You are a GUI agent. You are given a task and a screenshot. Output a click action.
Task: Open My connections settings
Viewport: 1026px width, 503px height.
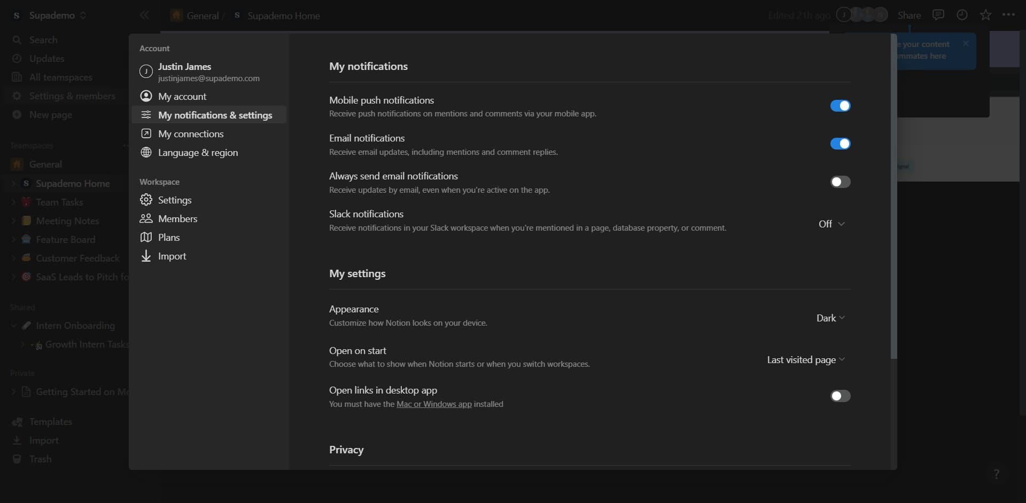point(190,134)
